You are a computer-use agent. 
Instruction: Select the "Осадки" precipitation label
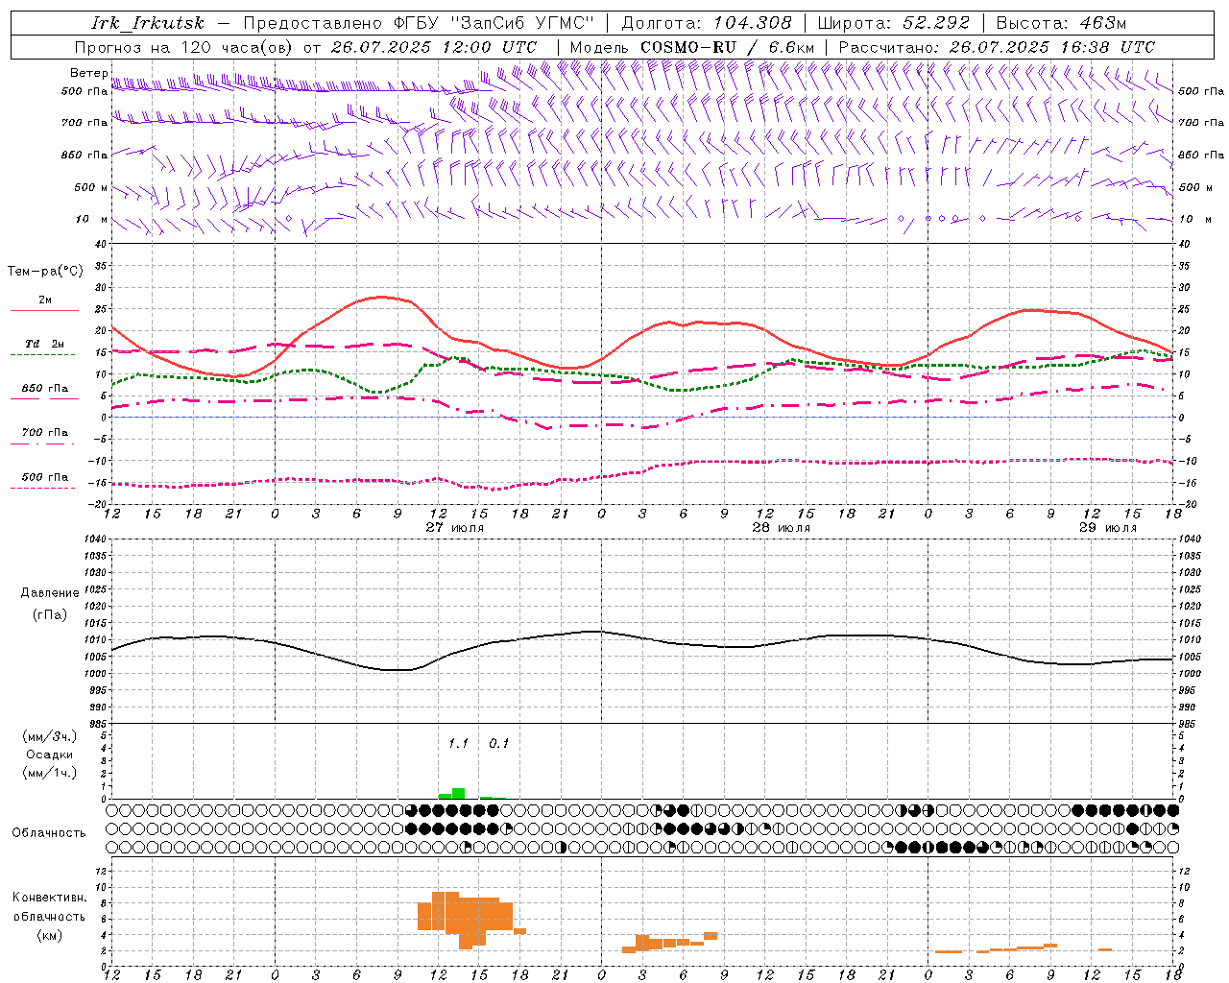tap(49, 755)
